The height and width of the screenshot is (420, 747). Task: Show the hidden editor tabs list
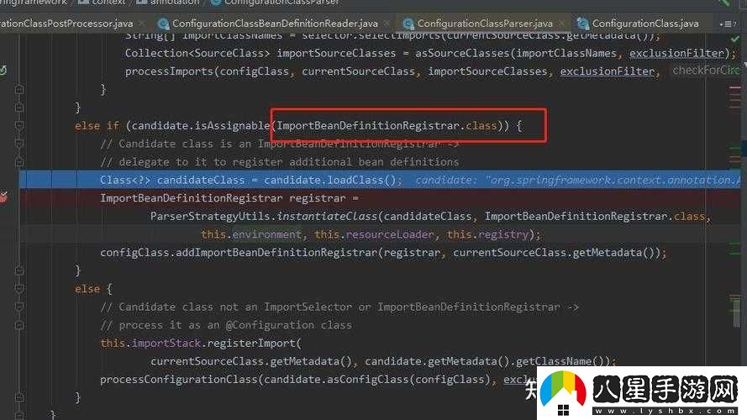click(x=728, y=24)
